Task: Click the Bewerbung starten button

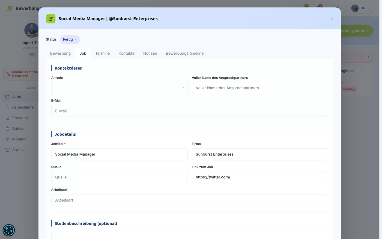Action: [357, 31]
